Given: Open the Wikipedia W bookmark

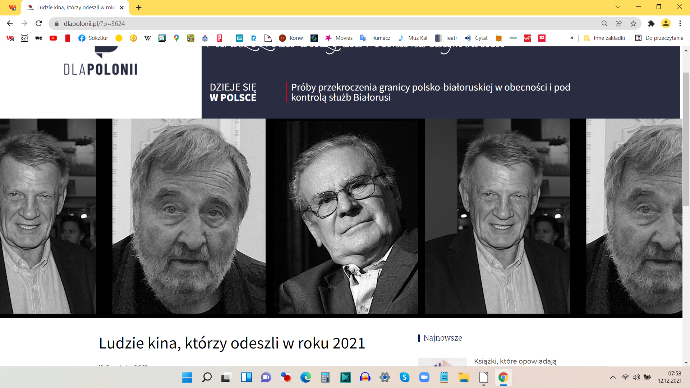Looking at the screenshot, I should coord(147,38).
